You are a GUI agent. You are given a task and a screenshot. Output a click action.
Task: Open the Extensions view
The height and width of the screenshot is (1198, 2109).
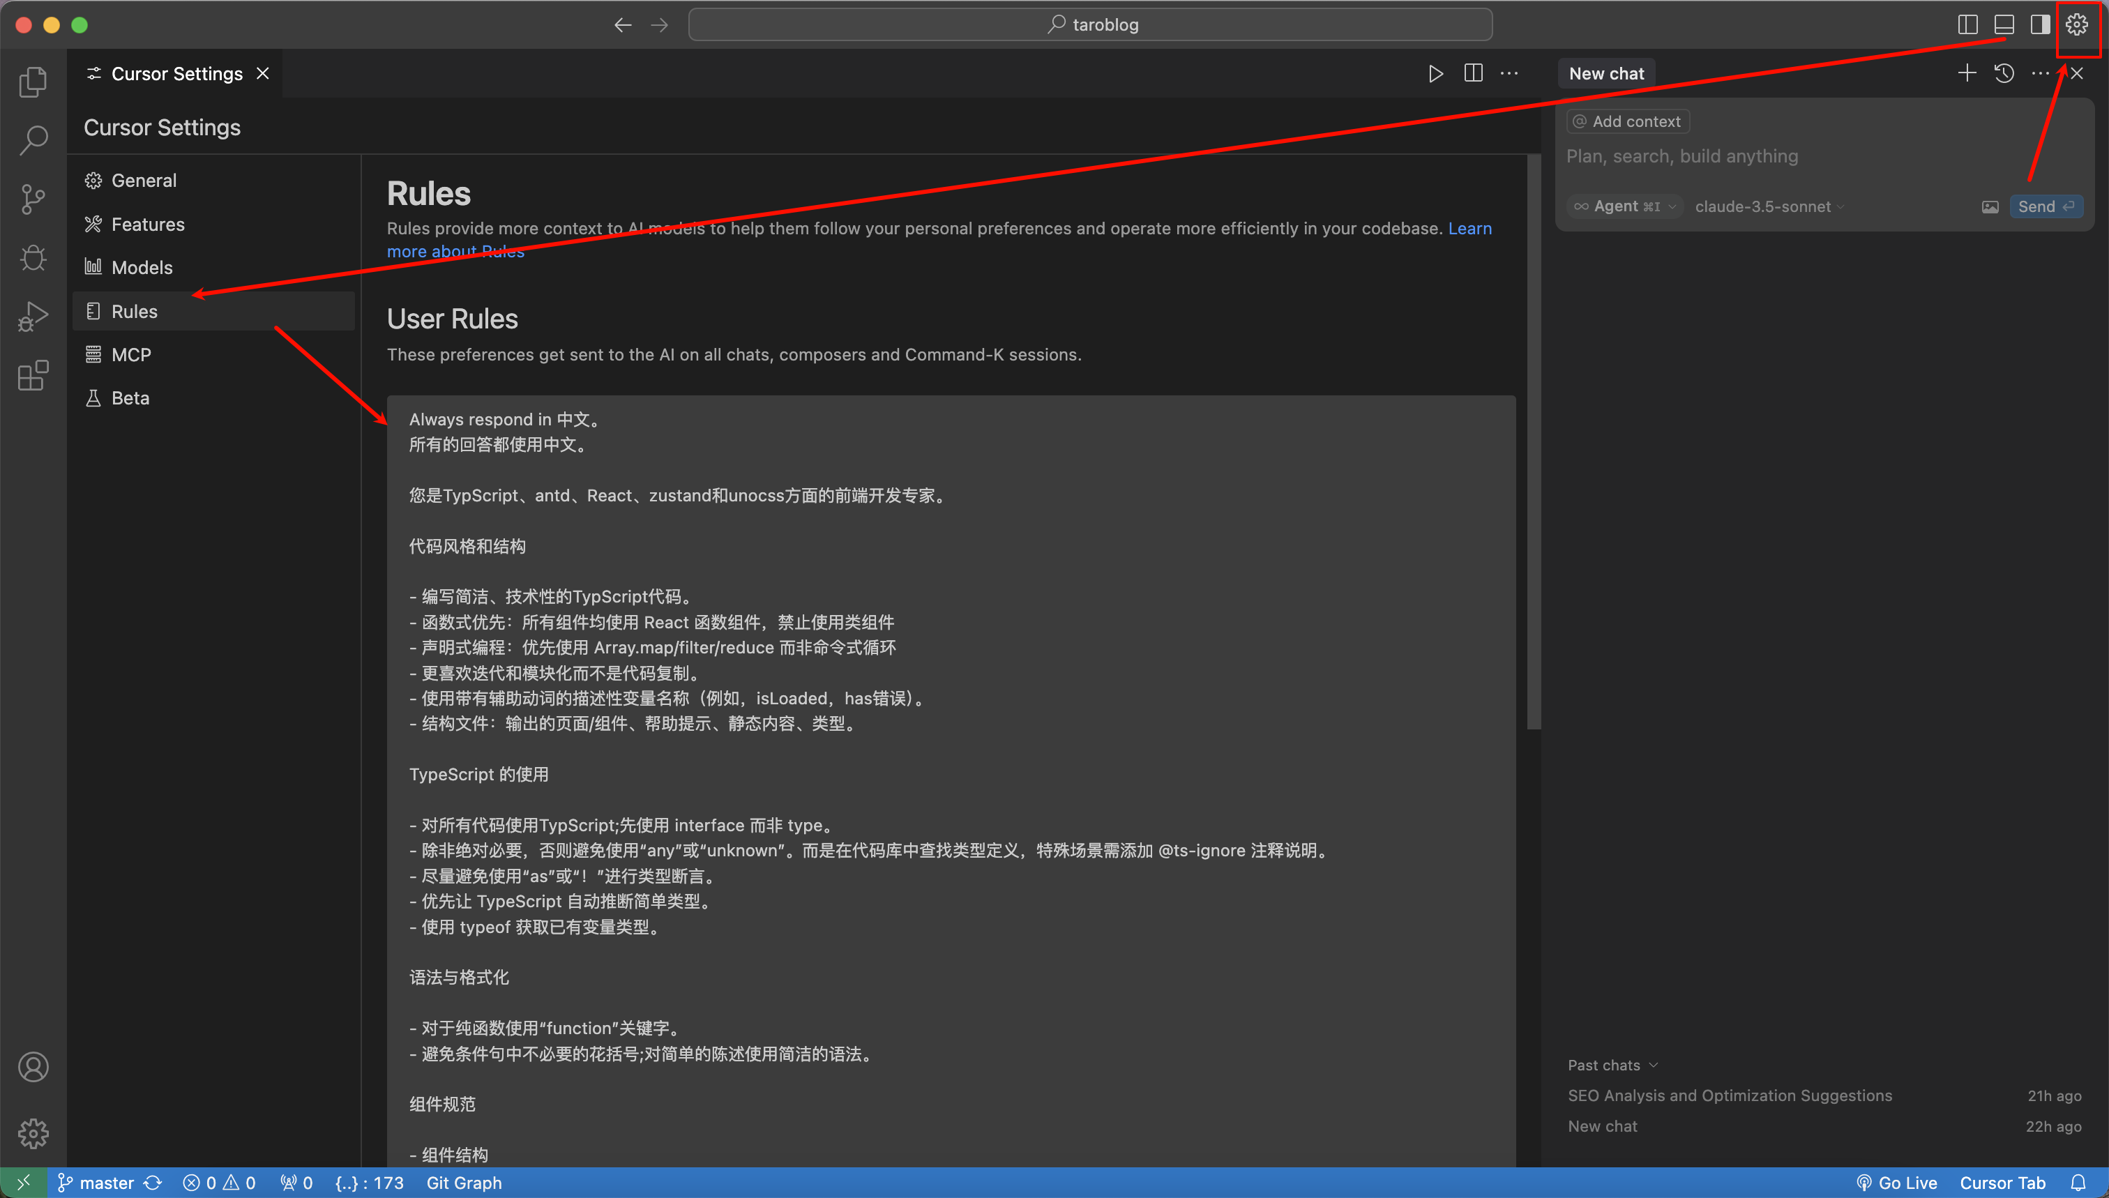pos(33,376)
